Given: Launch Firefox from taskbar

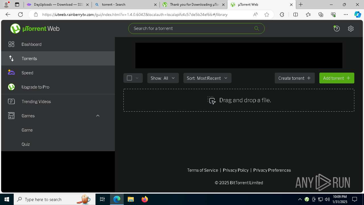Looking at the screenshot, I should [145, 199].
